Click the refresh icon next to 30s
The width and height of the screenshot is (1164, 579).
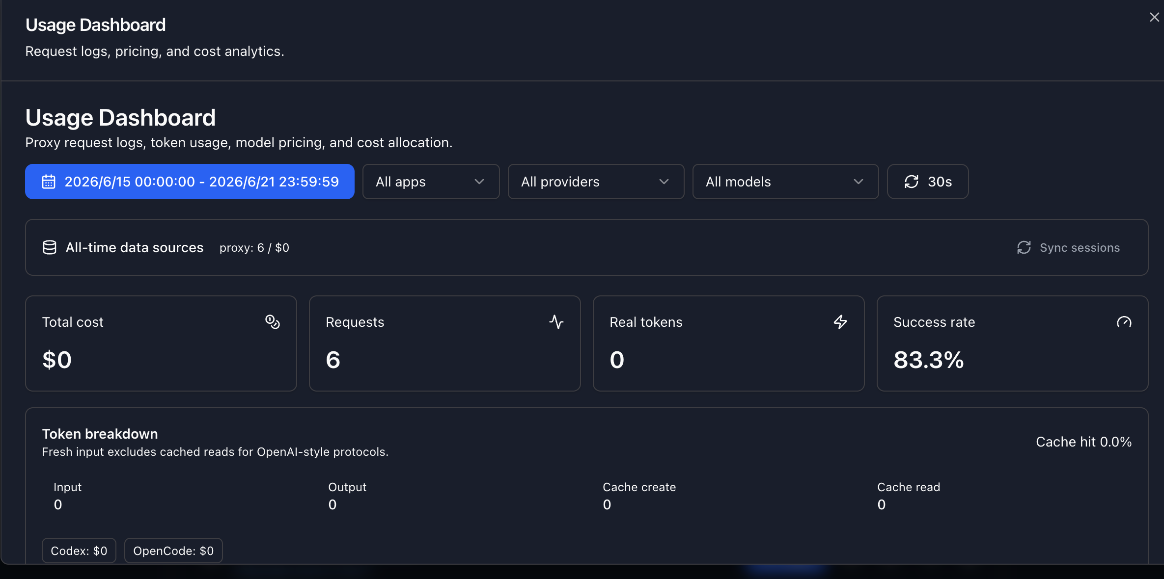912,182
